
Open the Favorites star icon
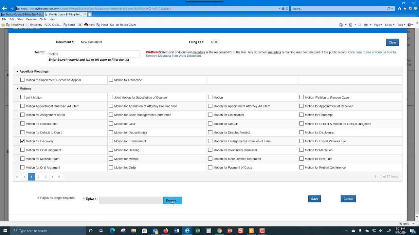[x=405, y=8]
